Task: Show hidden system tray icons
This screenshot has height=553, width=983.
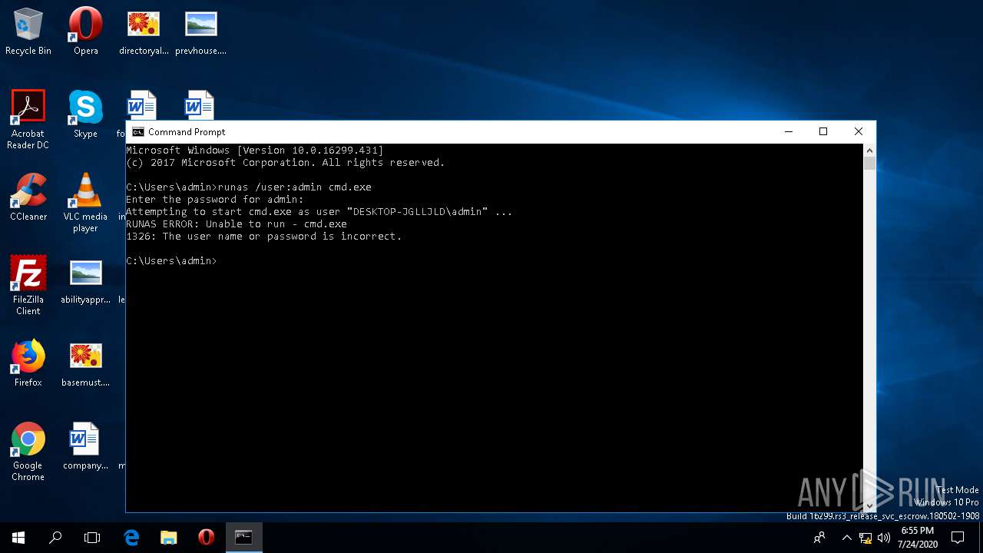Action: click(x=846, y=538)
